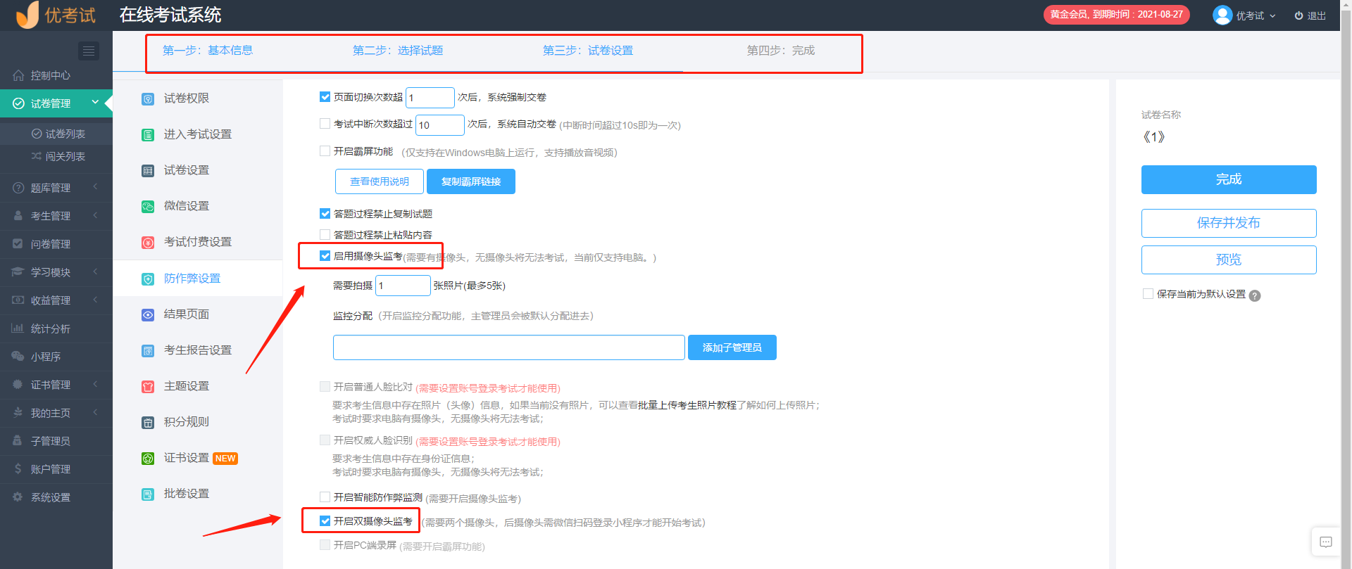
Task: Uncheck 页面切换次数超过 checkbox
Action: pyautogui.click(x=325, y=97)
